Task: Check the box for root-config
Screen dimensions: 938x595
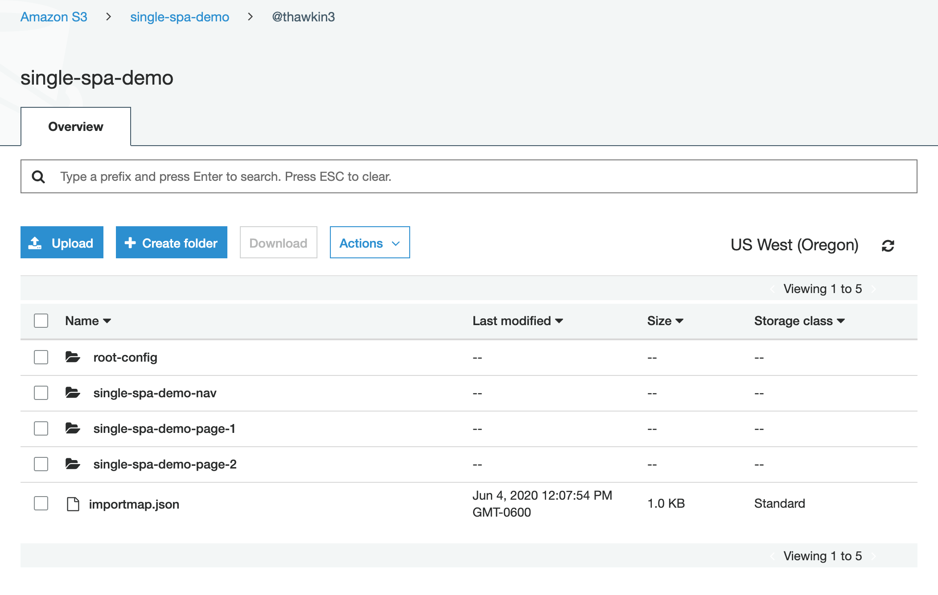Action: (41, 357)
